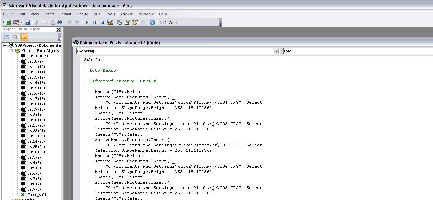Viewport: 433px width, 200px height.
Task: Click the Reset stop icon
Action: point(102,22)
